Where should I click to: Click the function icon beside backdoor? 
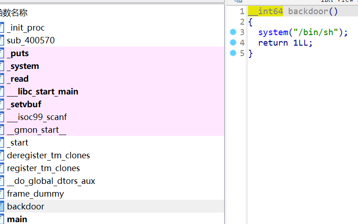2,206
